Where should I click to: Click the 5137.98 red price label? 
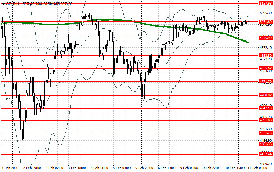pos(266,4)
